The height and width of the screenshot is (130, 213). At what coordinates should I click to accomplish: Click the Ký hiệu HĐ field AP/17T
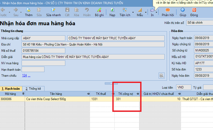[203, 63]
